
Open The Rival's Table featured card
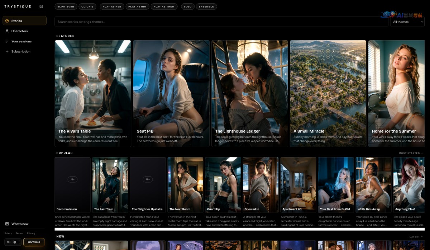point(93,94)
